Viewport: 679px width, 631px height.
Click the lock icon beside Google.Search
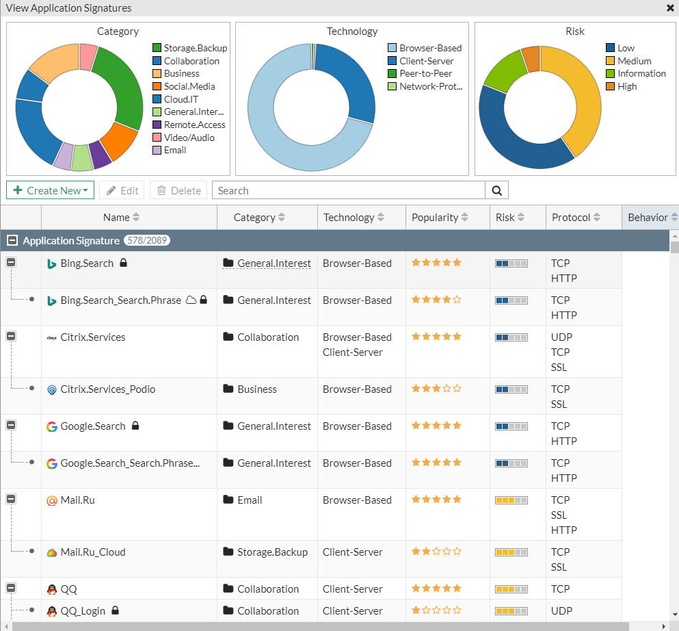[x=135, y=426]
